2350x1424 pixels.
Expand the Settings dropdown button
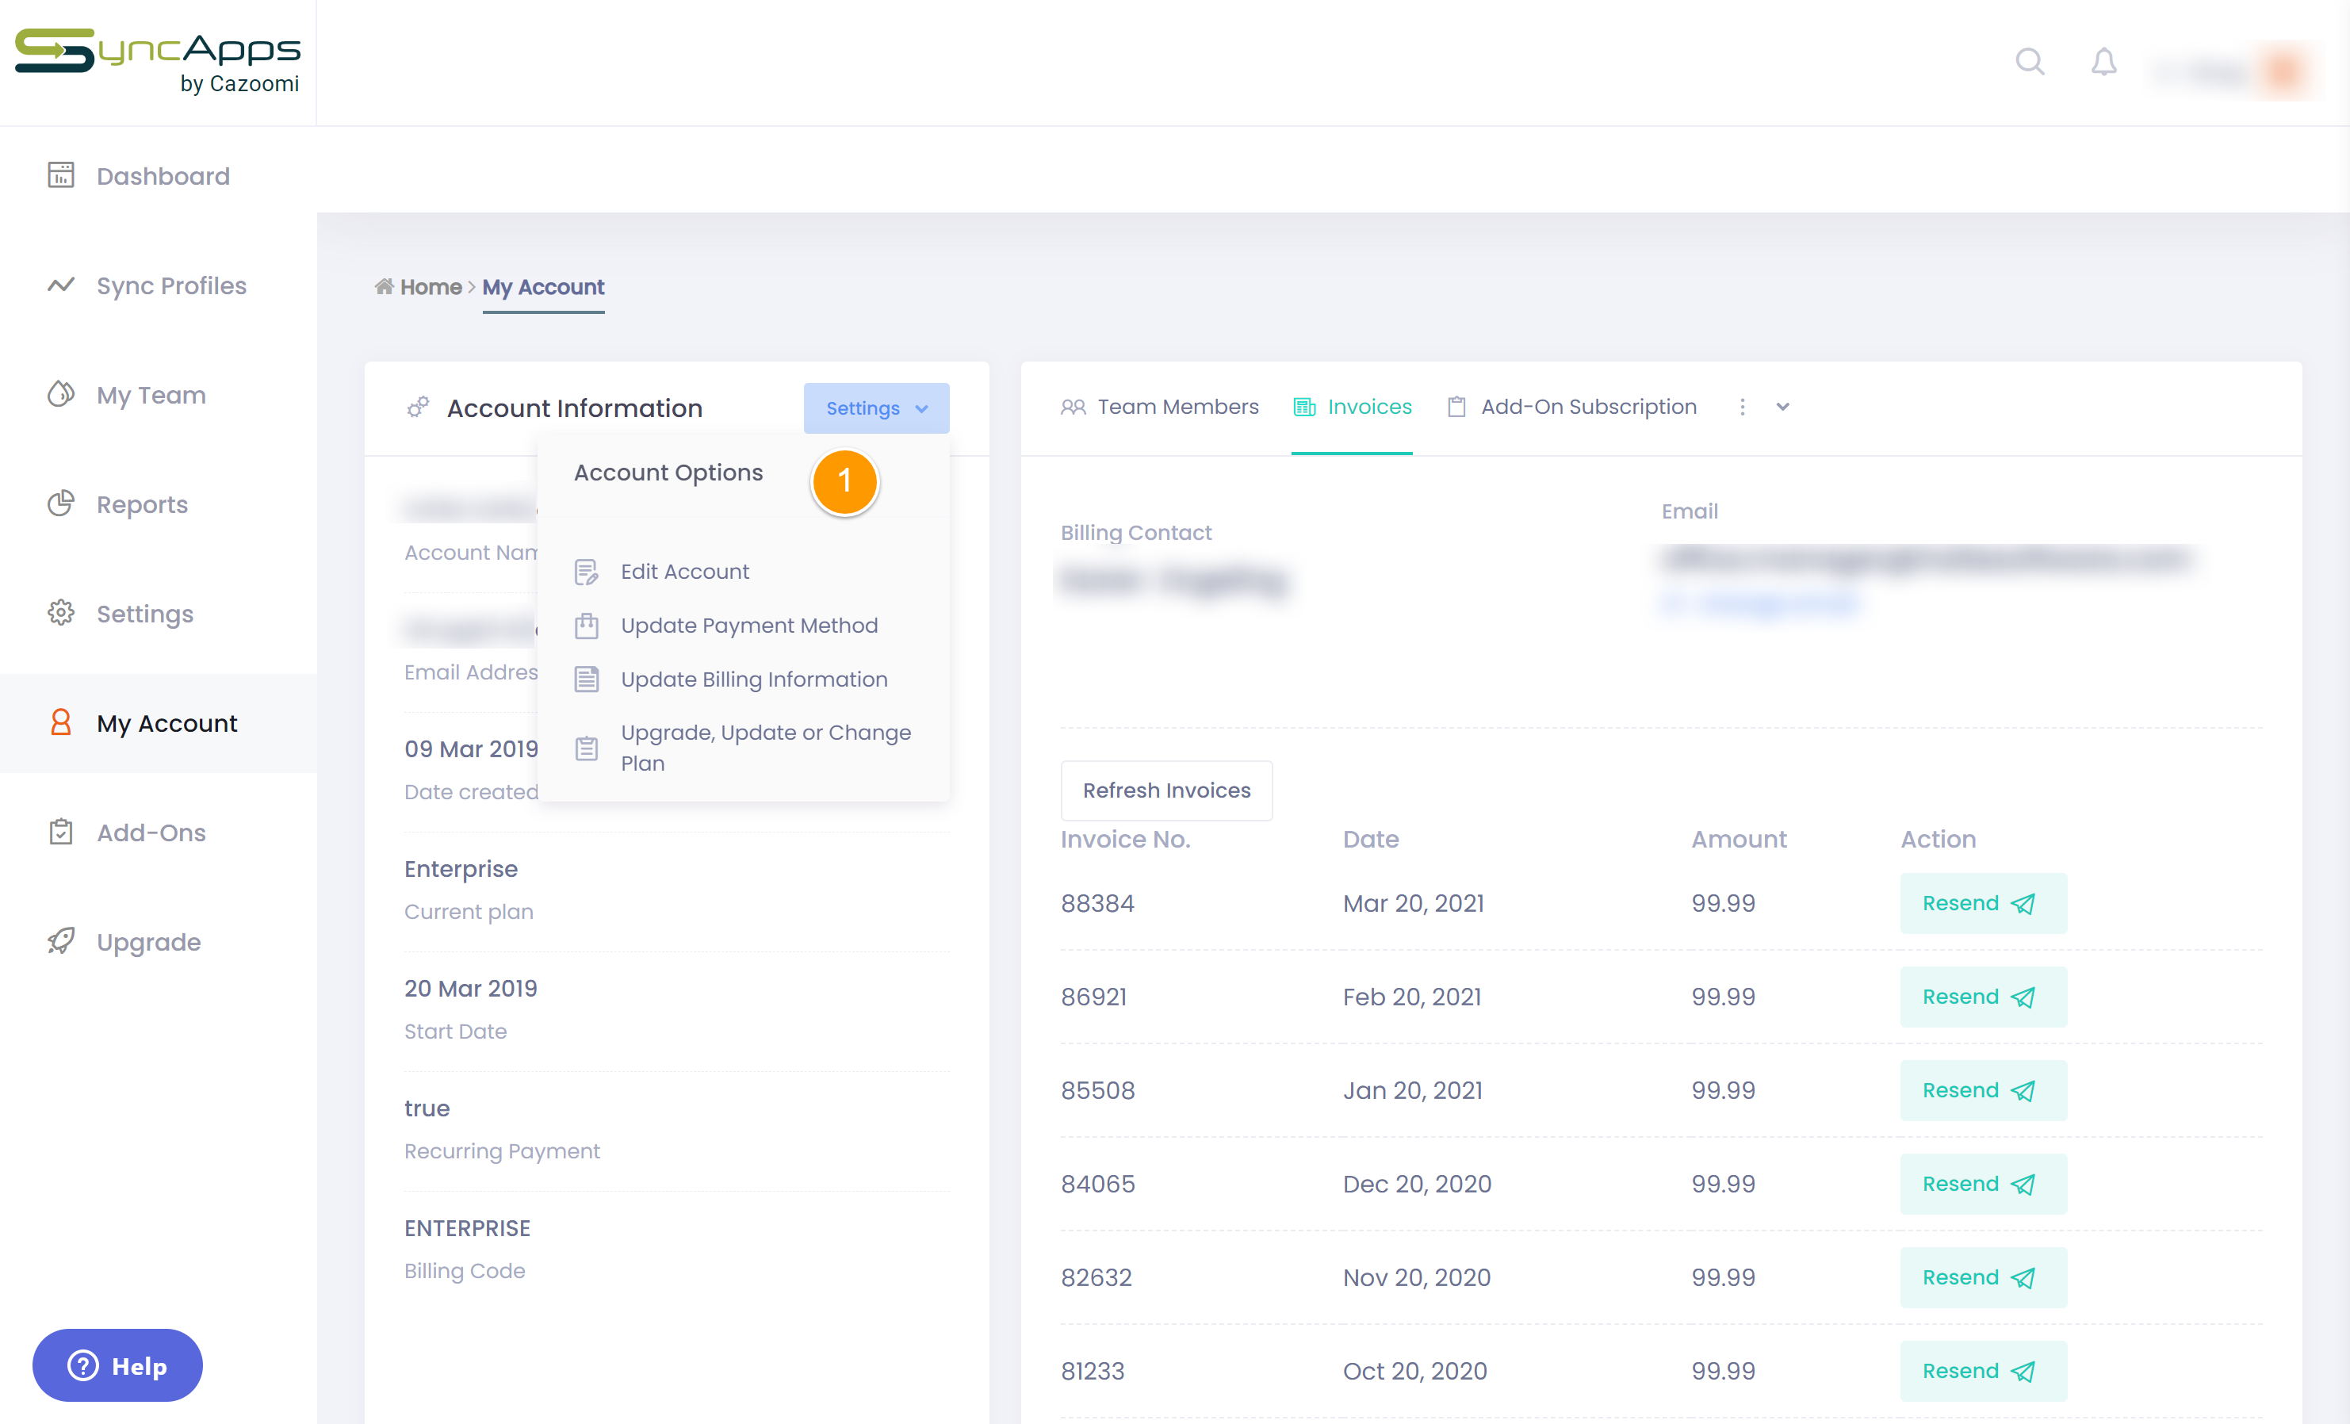(875, 408)
